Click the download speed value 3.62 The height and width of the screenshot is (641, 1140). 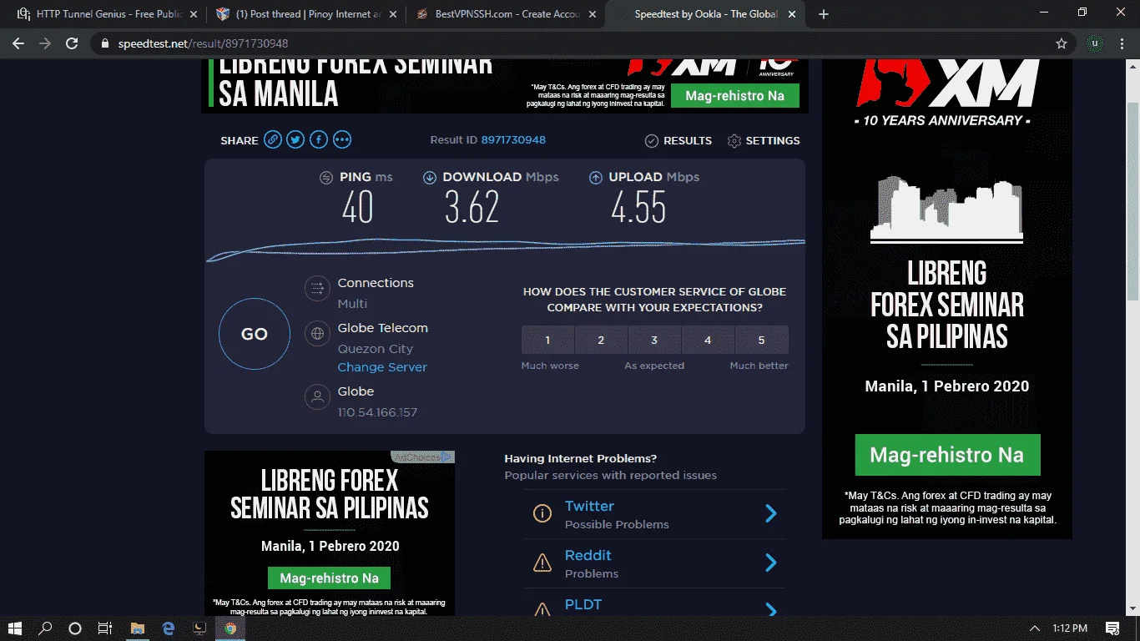click(472, 207)
